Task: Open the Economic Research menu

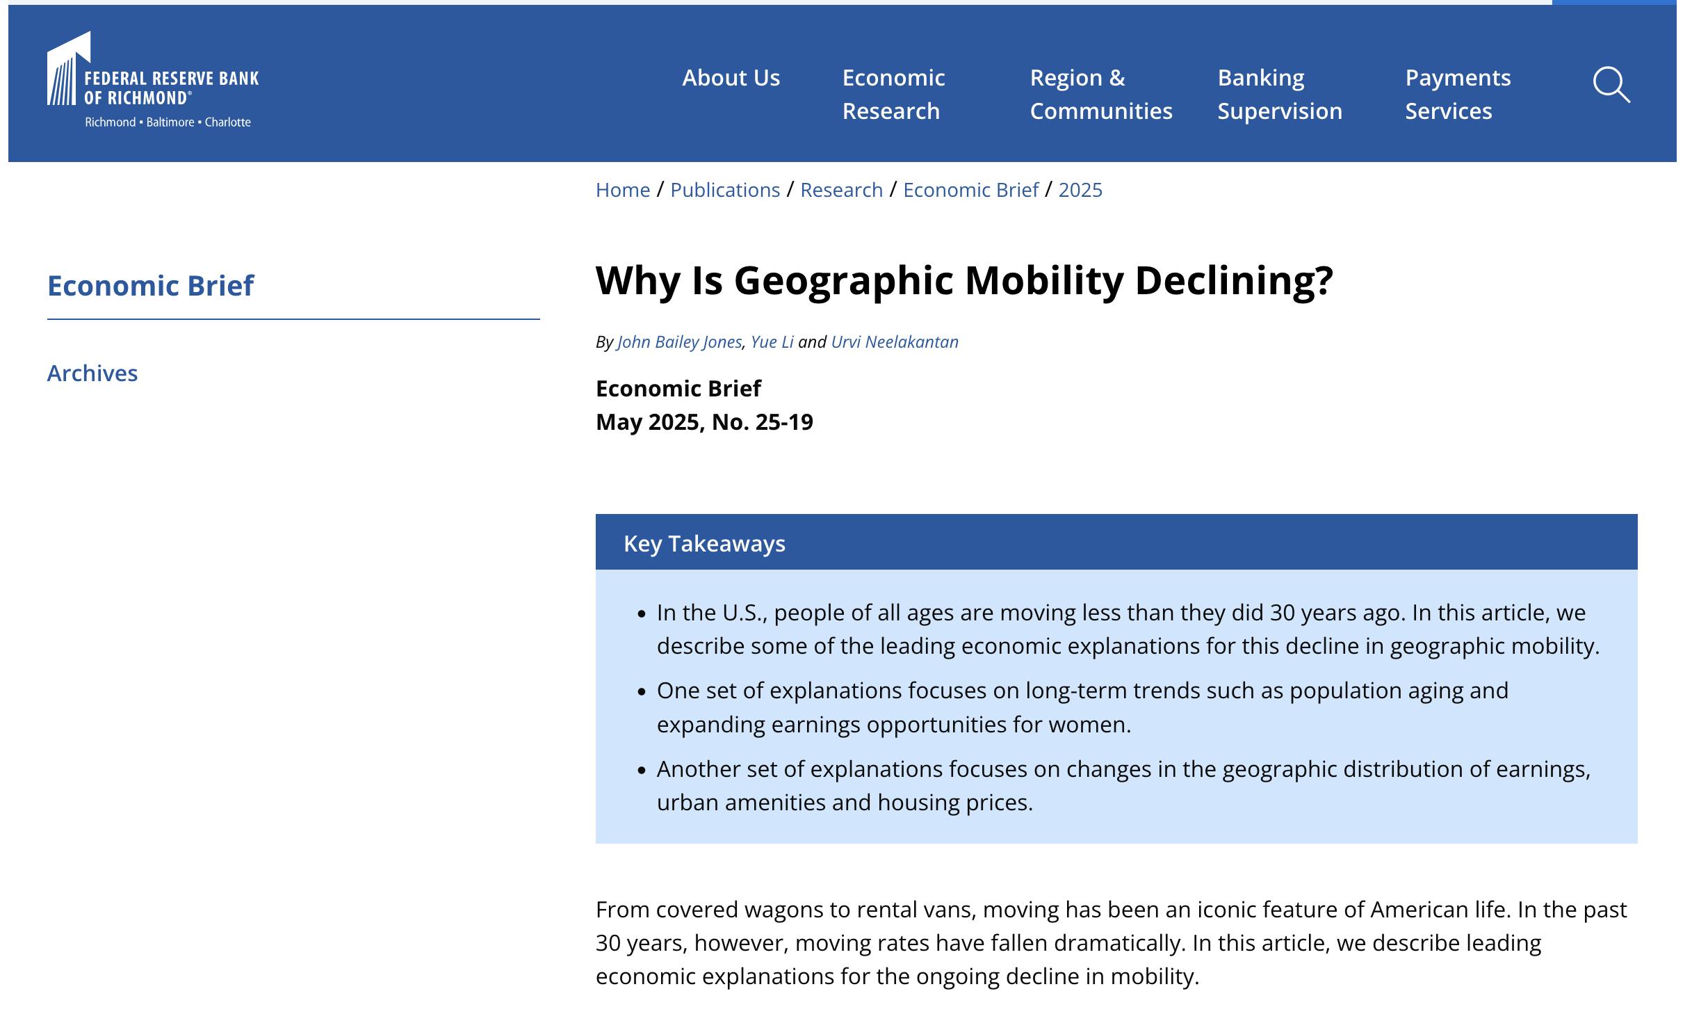Action: click(893, 95)
